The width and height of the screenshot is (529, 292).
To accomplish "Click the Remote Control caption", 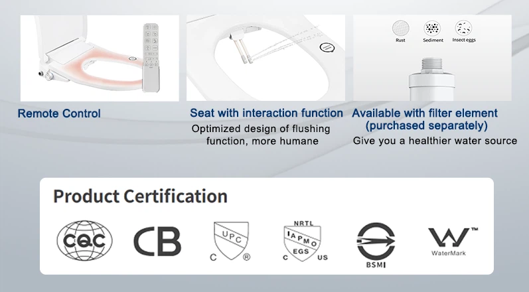I will coord(59,113).
